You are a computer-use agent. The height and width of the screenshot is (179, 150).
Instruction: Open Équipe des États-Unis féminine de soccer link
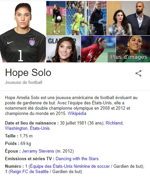[x=70, y=166]
